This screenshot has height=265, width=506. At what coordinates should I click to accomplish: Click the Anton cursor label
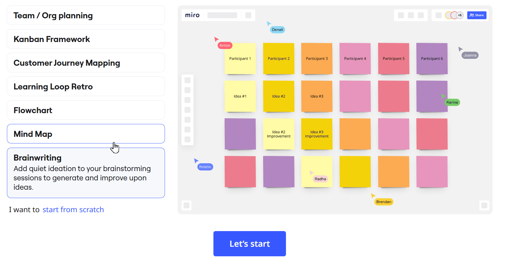(x=225, y=45)
